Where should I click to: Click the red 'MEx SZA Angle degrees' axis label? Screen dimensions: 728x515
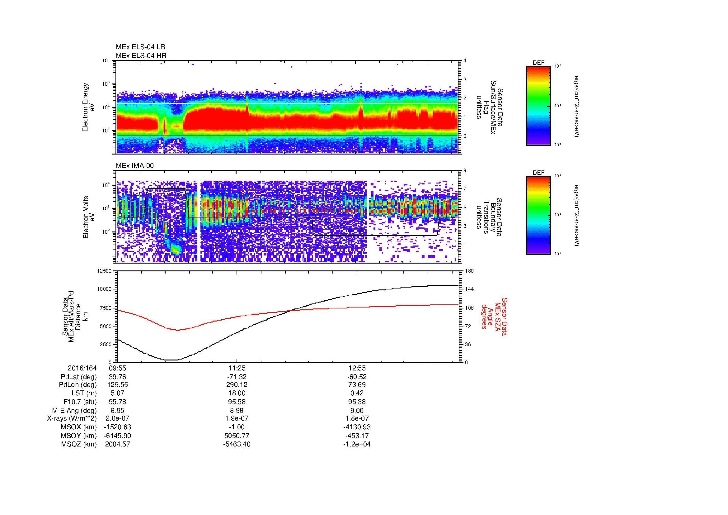click(494, 317)
